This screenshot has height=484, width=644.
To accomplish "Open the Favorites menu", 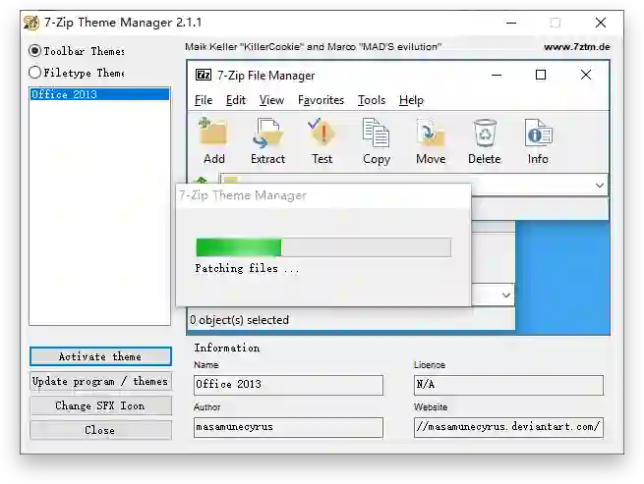I will point(321,100).
